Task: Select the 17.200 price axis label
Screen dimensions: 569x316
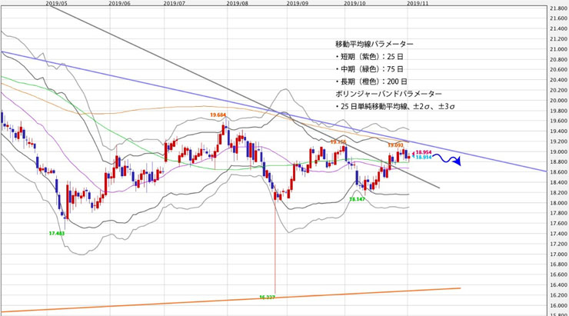Action: click(558, 244)
